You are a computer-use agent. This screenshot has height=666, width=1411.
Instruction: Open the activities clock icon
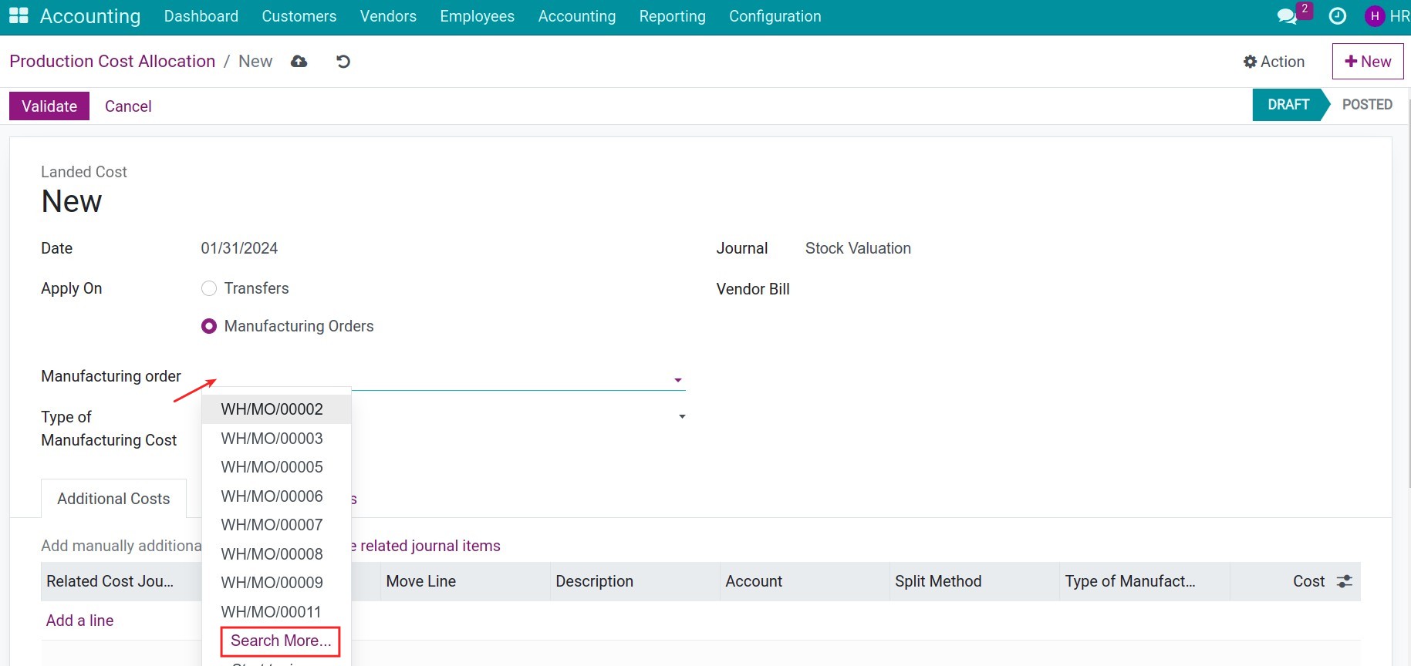pyautogui.click(x=1338, y=16)
